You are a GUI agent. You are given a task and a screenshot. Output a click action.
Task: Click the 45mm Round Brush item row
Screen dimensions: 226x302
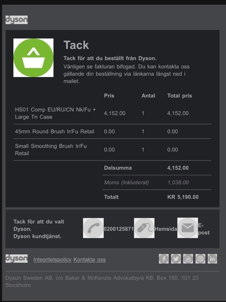[55, 132]
